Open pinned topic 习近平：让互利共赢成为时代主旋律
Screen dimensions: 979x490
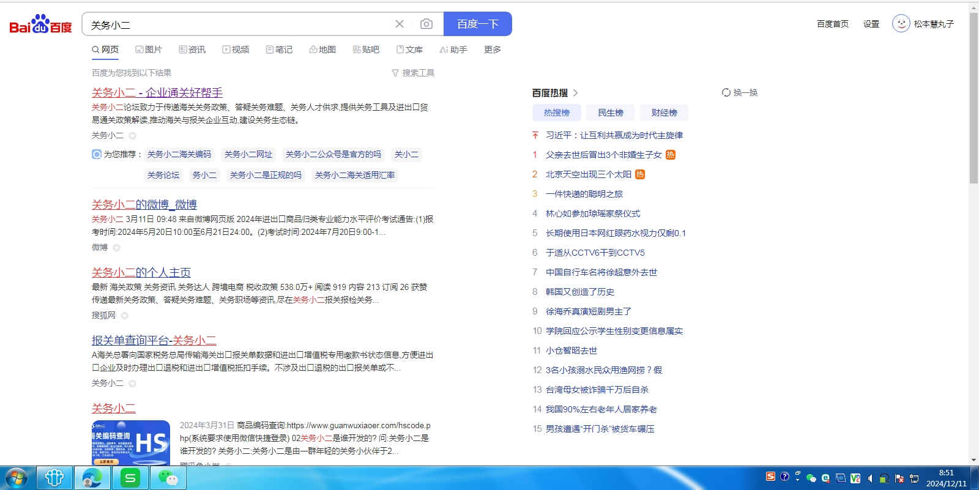pos(614,135)
